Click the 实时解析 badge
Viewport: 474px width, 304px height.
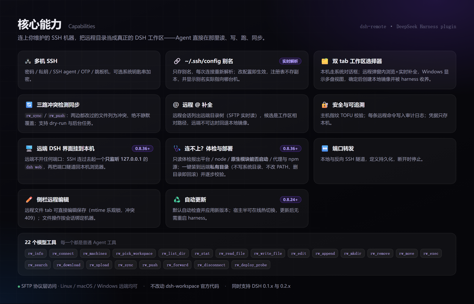290,61
